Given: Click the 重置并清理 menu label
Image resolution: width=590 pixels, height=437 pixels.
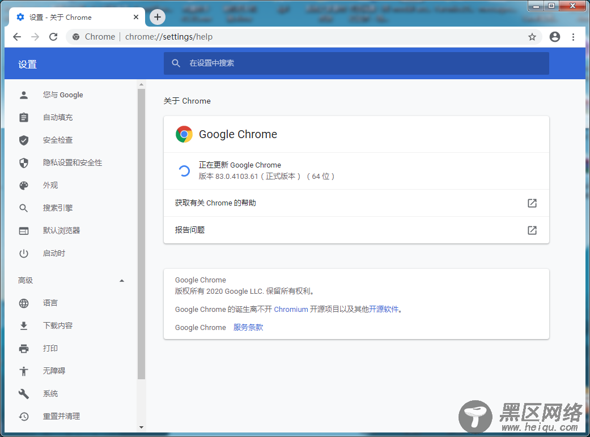Looking at the screenshot, I should tap(61, 416).
